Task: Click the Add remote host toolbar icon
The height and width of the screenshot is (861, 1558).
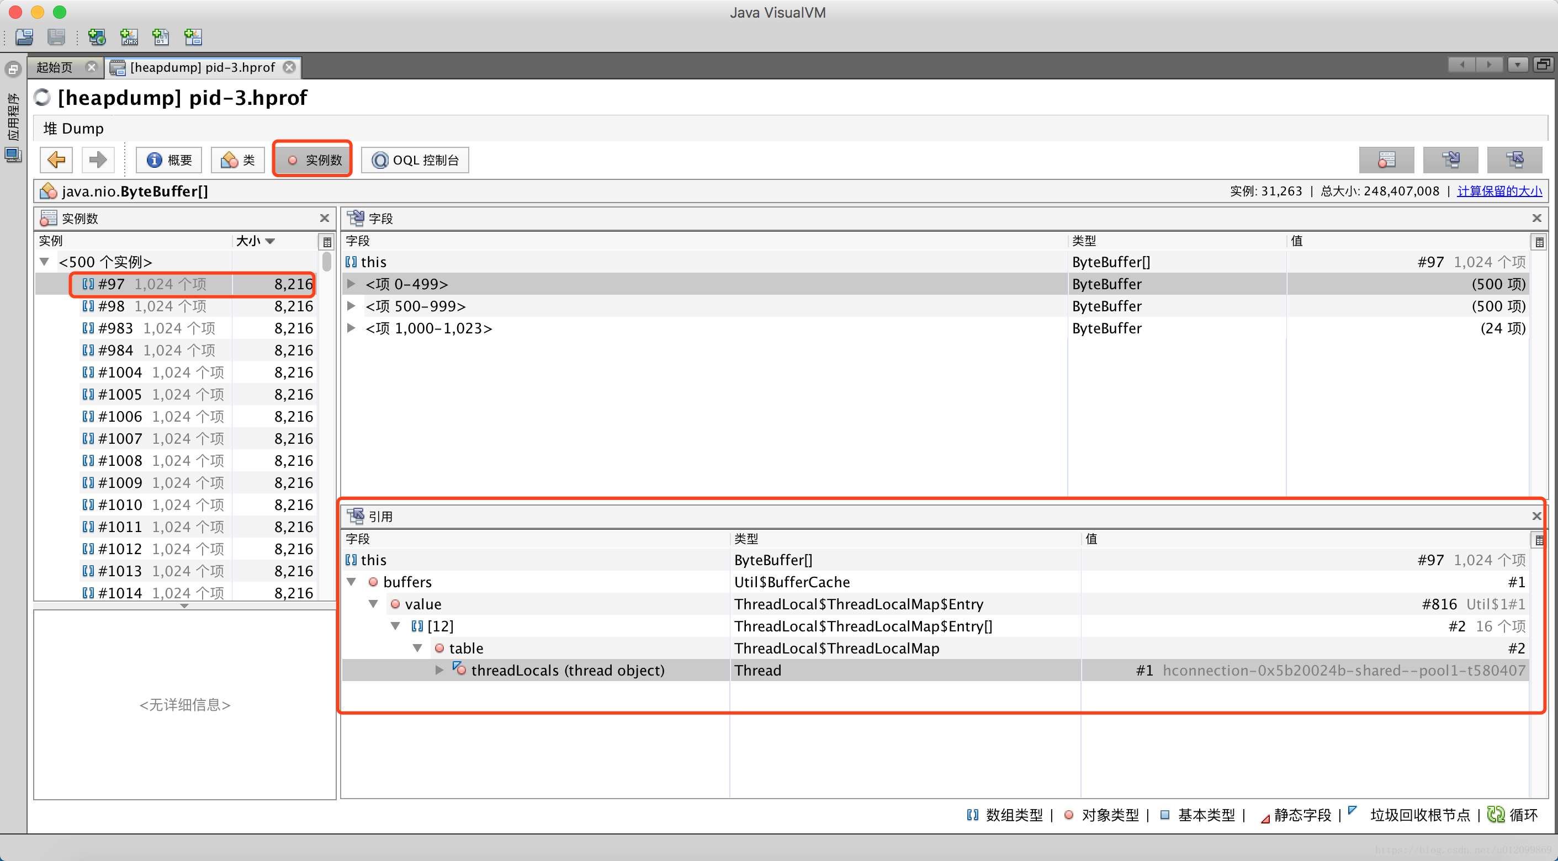Action: tap(97, 38)
